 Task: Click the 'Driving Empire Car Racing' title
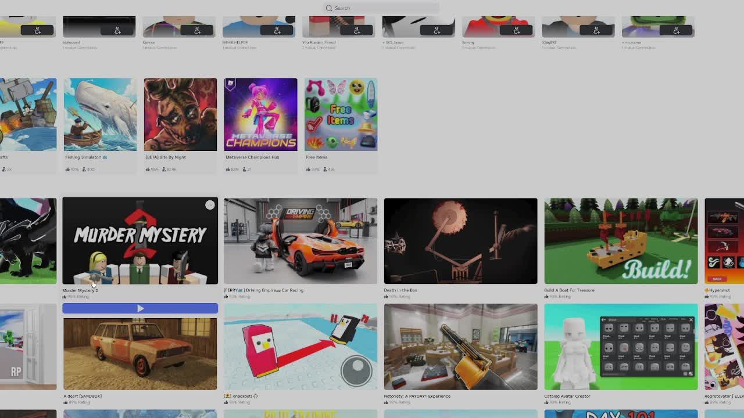coord(263,290)
